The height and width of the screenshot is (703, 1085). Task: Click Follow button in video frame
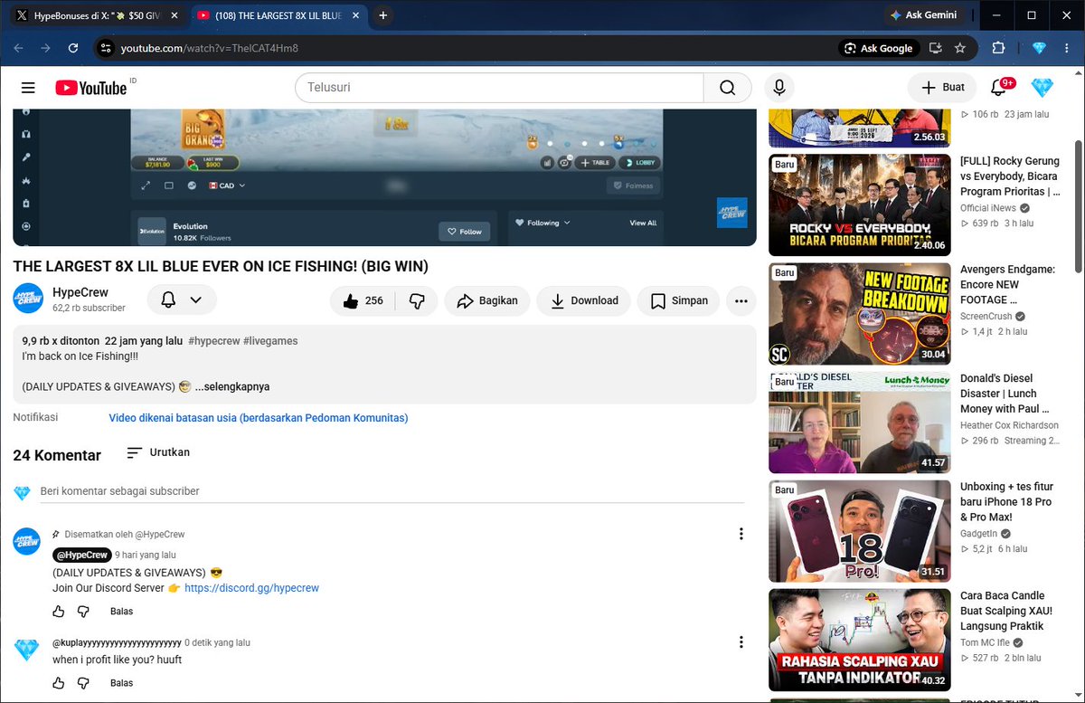click(464, 232)
